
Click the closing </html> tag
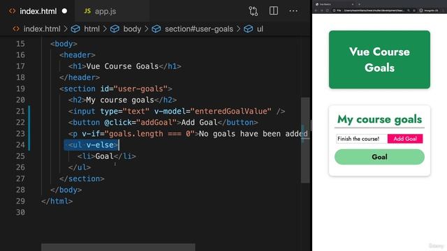tap(57, 201)
